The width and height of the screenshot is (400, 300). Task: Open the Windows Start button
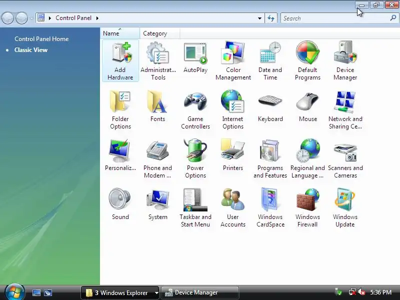(14, 292)
